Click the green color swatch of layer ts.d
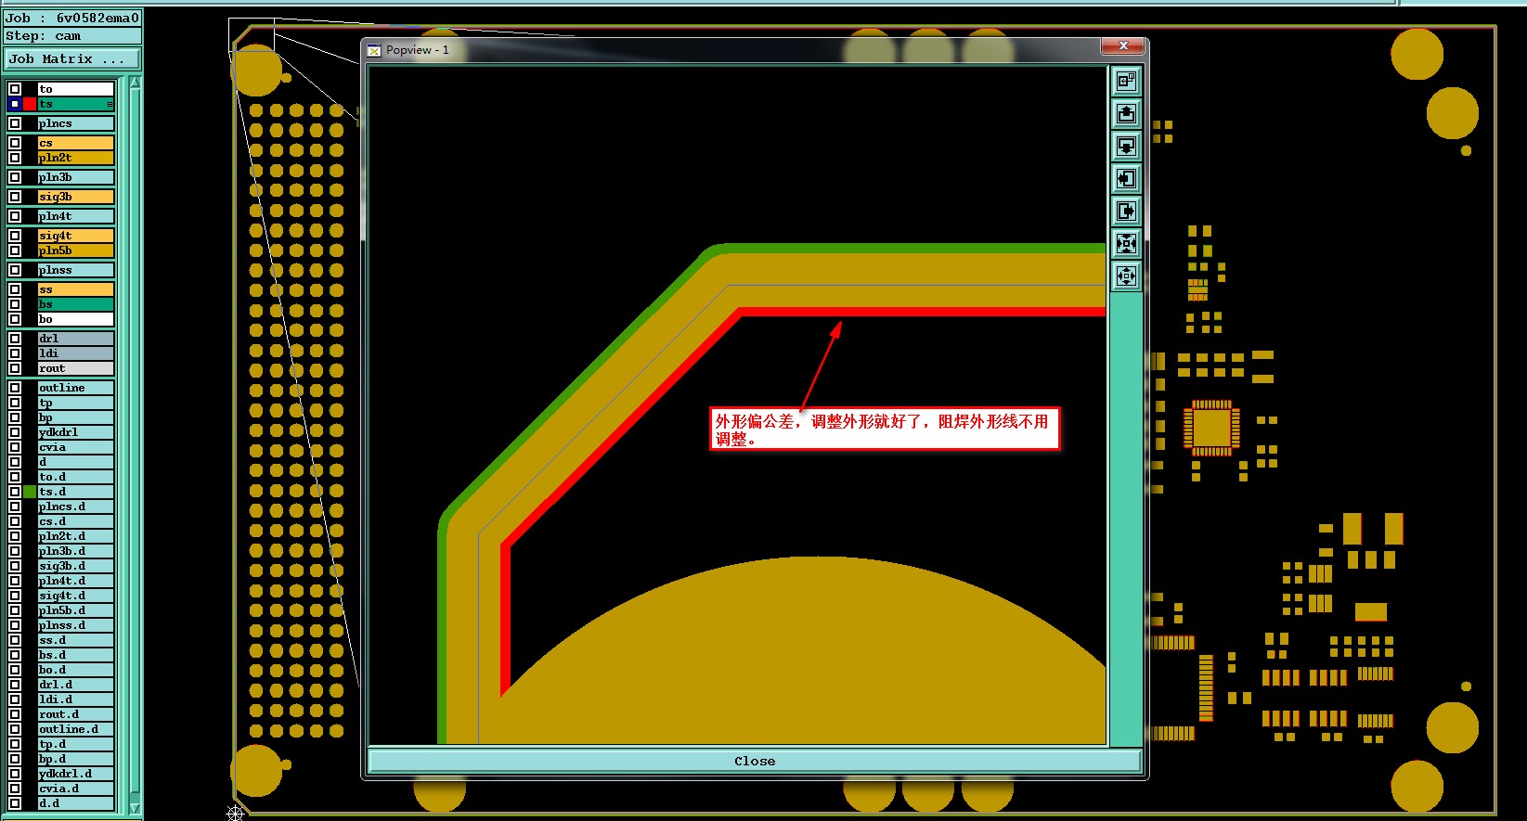This screenshot has height=821, width=1527. click(30, 492)
